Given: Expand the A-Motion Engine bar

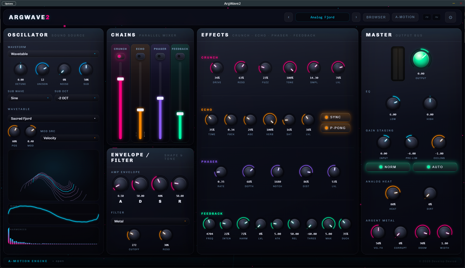Looking at the screenshot, I should 232,261.
